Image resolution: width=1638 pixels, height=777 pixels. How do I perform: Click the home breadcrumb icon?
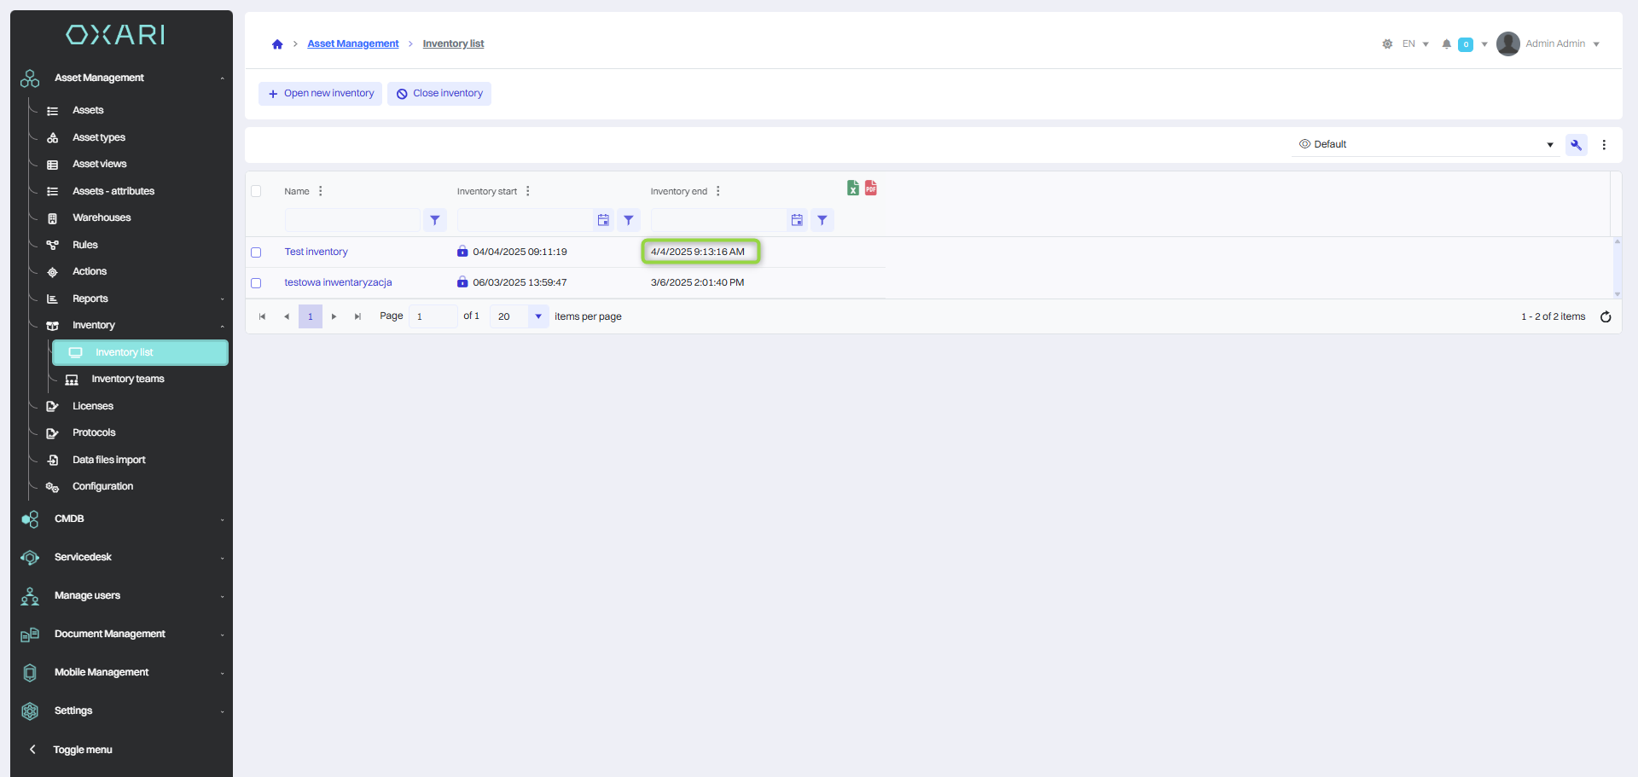tap(277, 44)
